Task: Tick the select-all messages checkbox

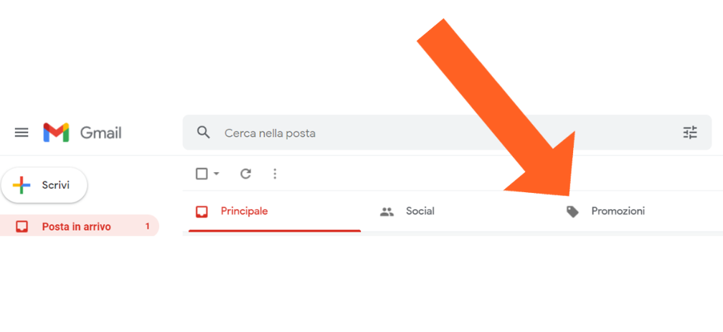Action: pos(202,174)
